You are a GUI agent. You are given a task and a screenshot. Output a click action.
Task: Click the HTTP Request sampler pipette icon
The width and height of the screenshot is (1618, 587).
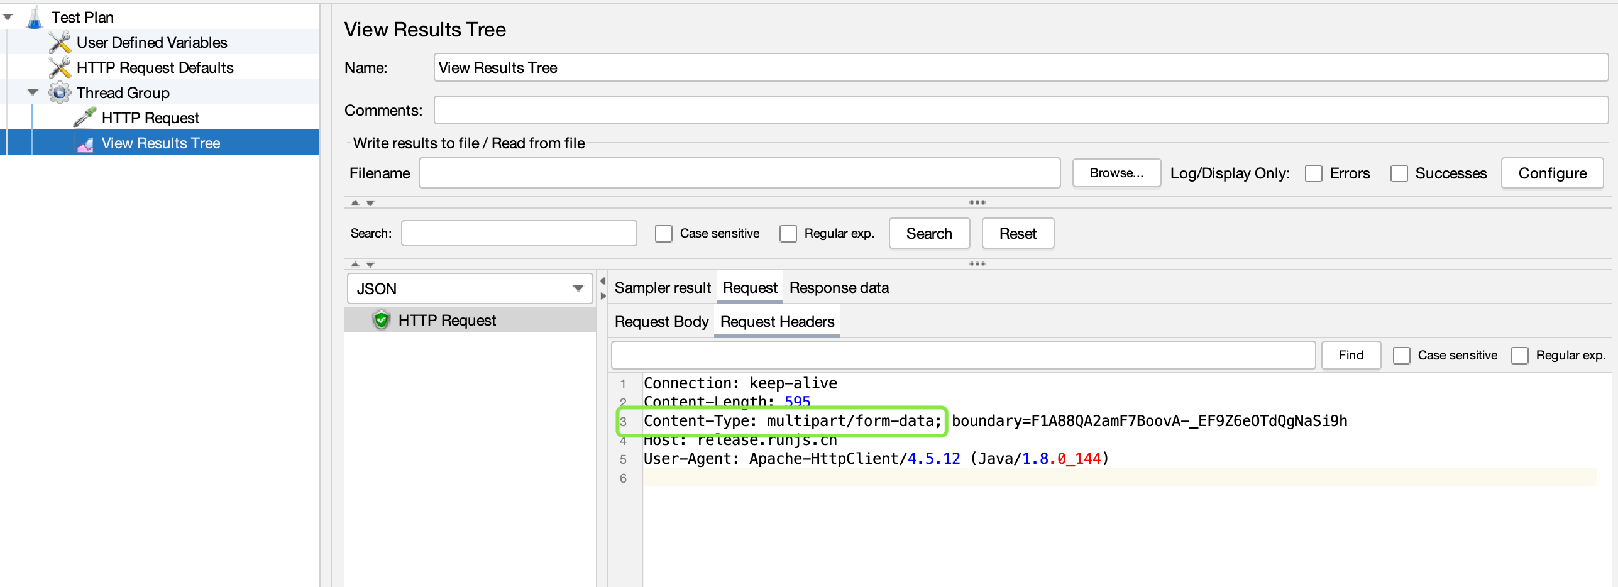(x=85, y=118)
